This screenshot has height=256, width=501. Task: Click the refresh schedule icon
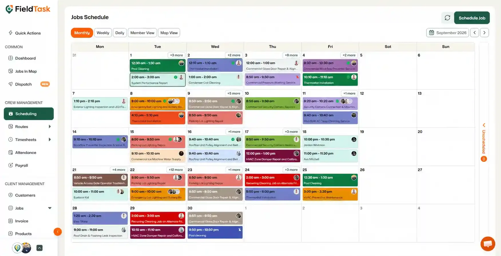pos(447,18)
